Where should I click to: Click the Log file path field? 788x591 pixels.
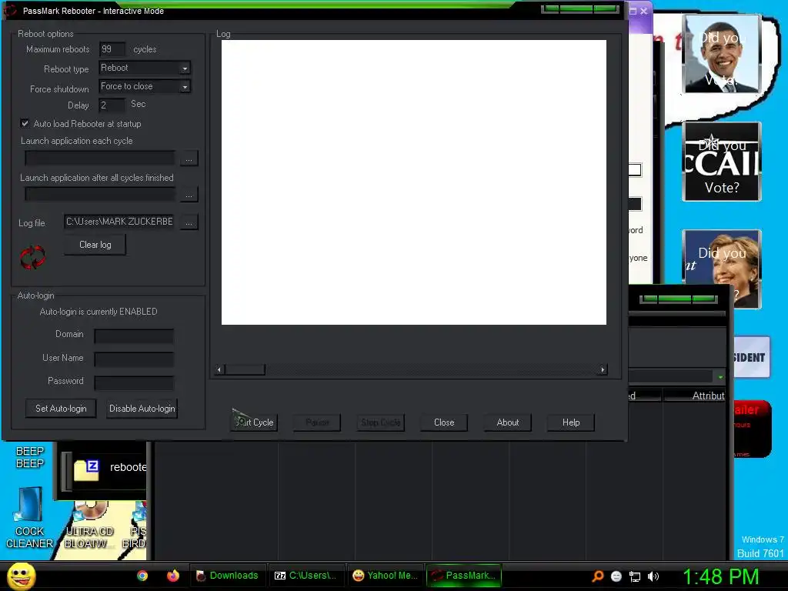pyautogui.click(x=119, y=222)
